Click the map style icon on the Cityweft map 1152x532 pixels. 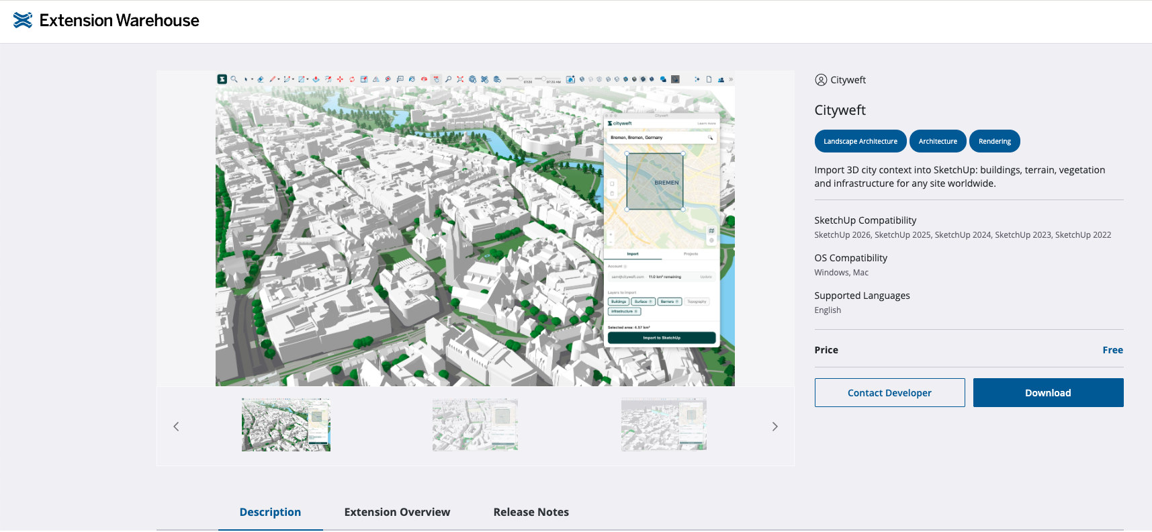pos(711,230)
